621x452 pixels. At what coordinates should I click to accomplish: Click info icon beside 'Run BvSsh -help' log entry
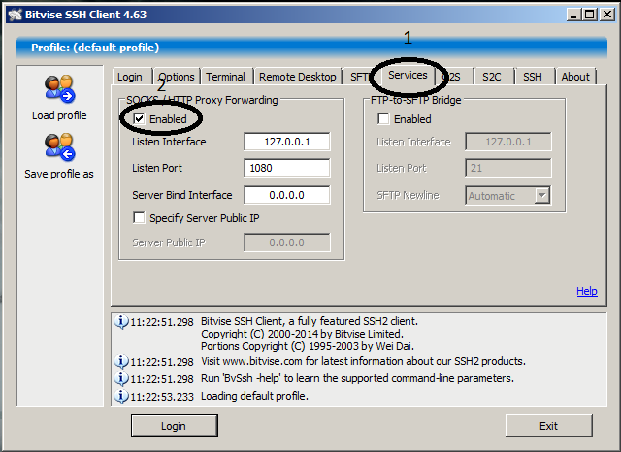tap(120, 379)
